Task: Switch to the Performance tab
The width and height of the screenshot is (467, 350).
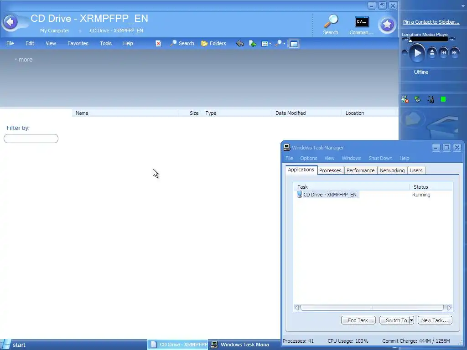Action: point(360,170)
